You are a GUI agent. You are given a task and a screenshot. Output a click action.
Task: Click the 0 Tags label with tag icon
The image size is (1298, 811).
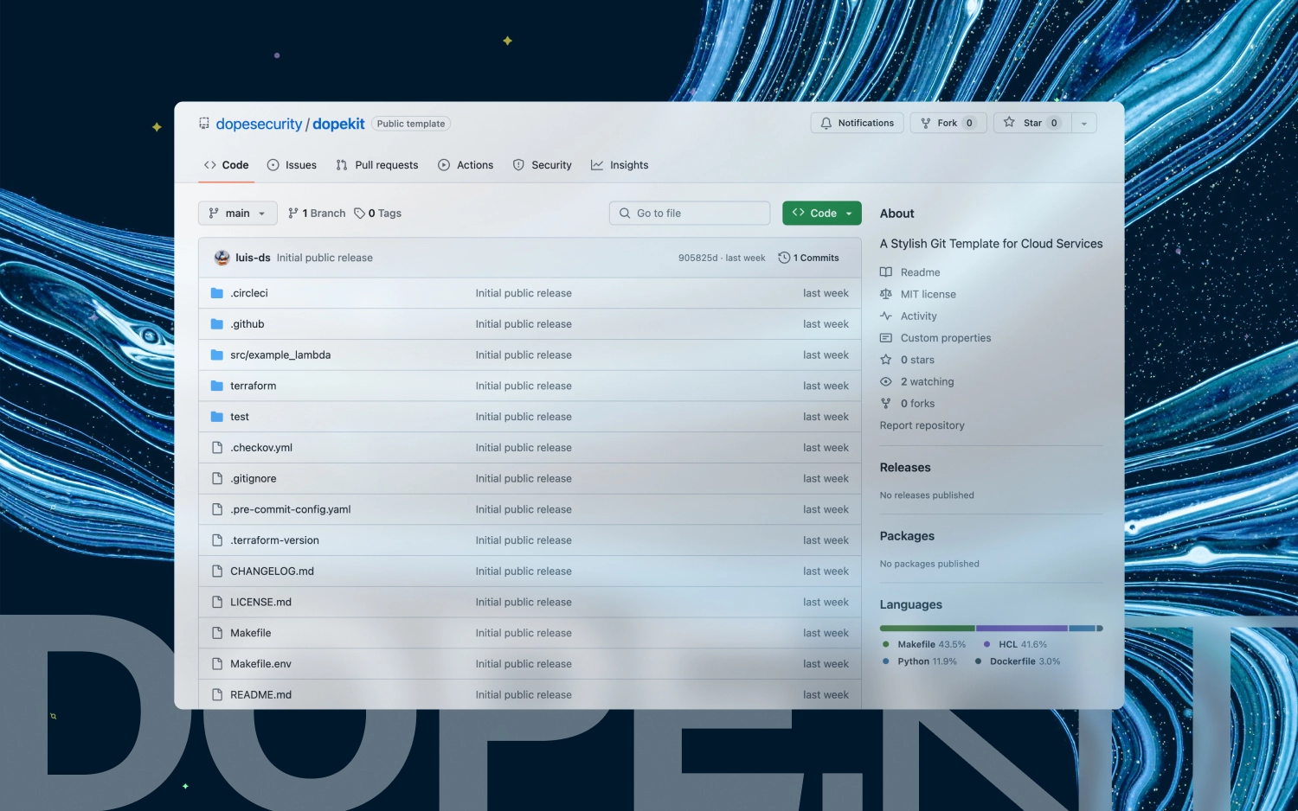coord(377,213)
